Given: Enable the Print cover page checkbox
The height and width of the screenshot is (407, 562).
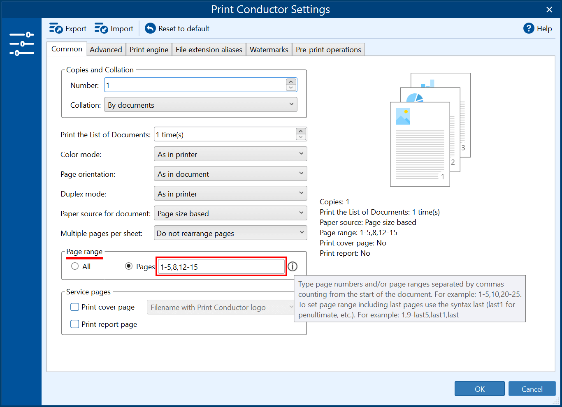Looking at the screenshot, I should (x=75, y=307).
